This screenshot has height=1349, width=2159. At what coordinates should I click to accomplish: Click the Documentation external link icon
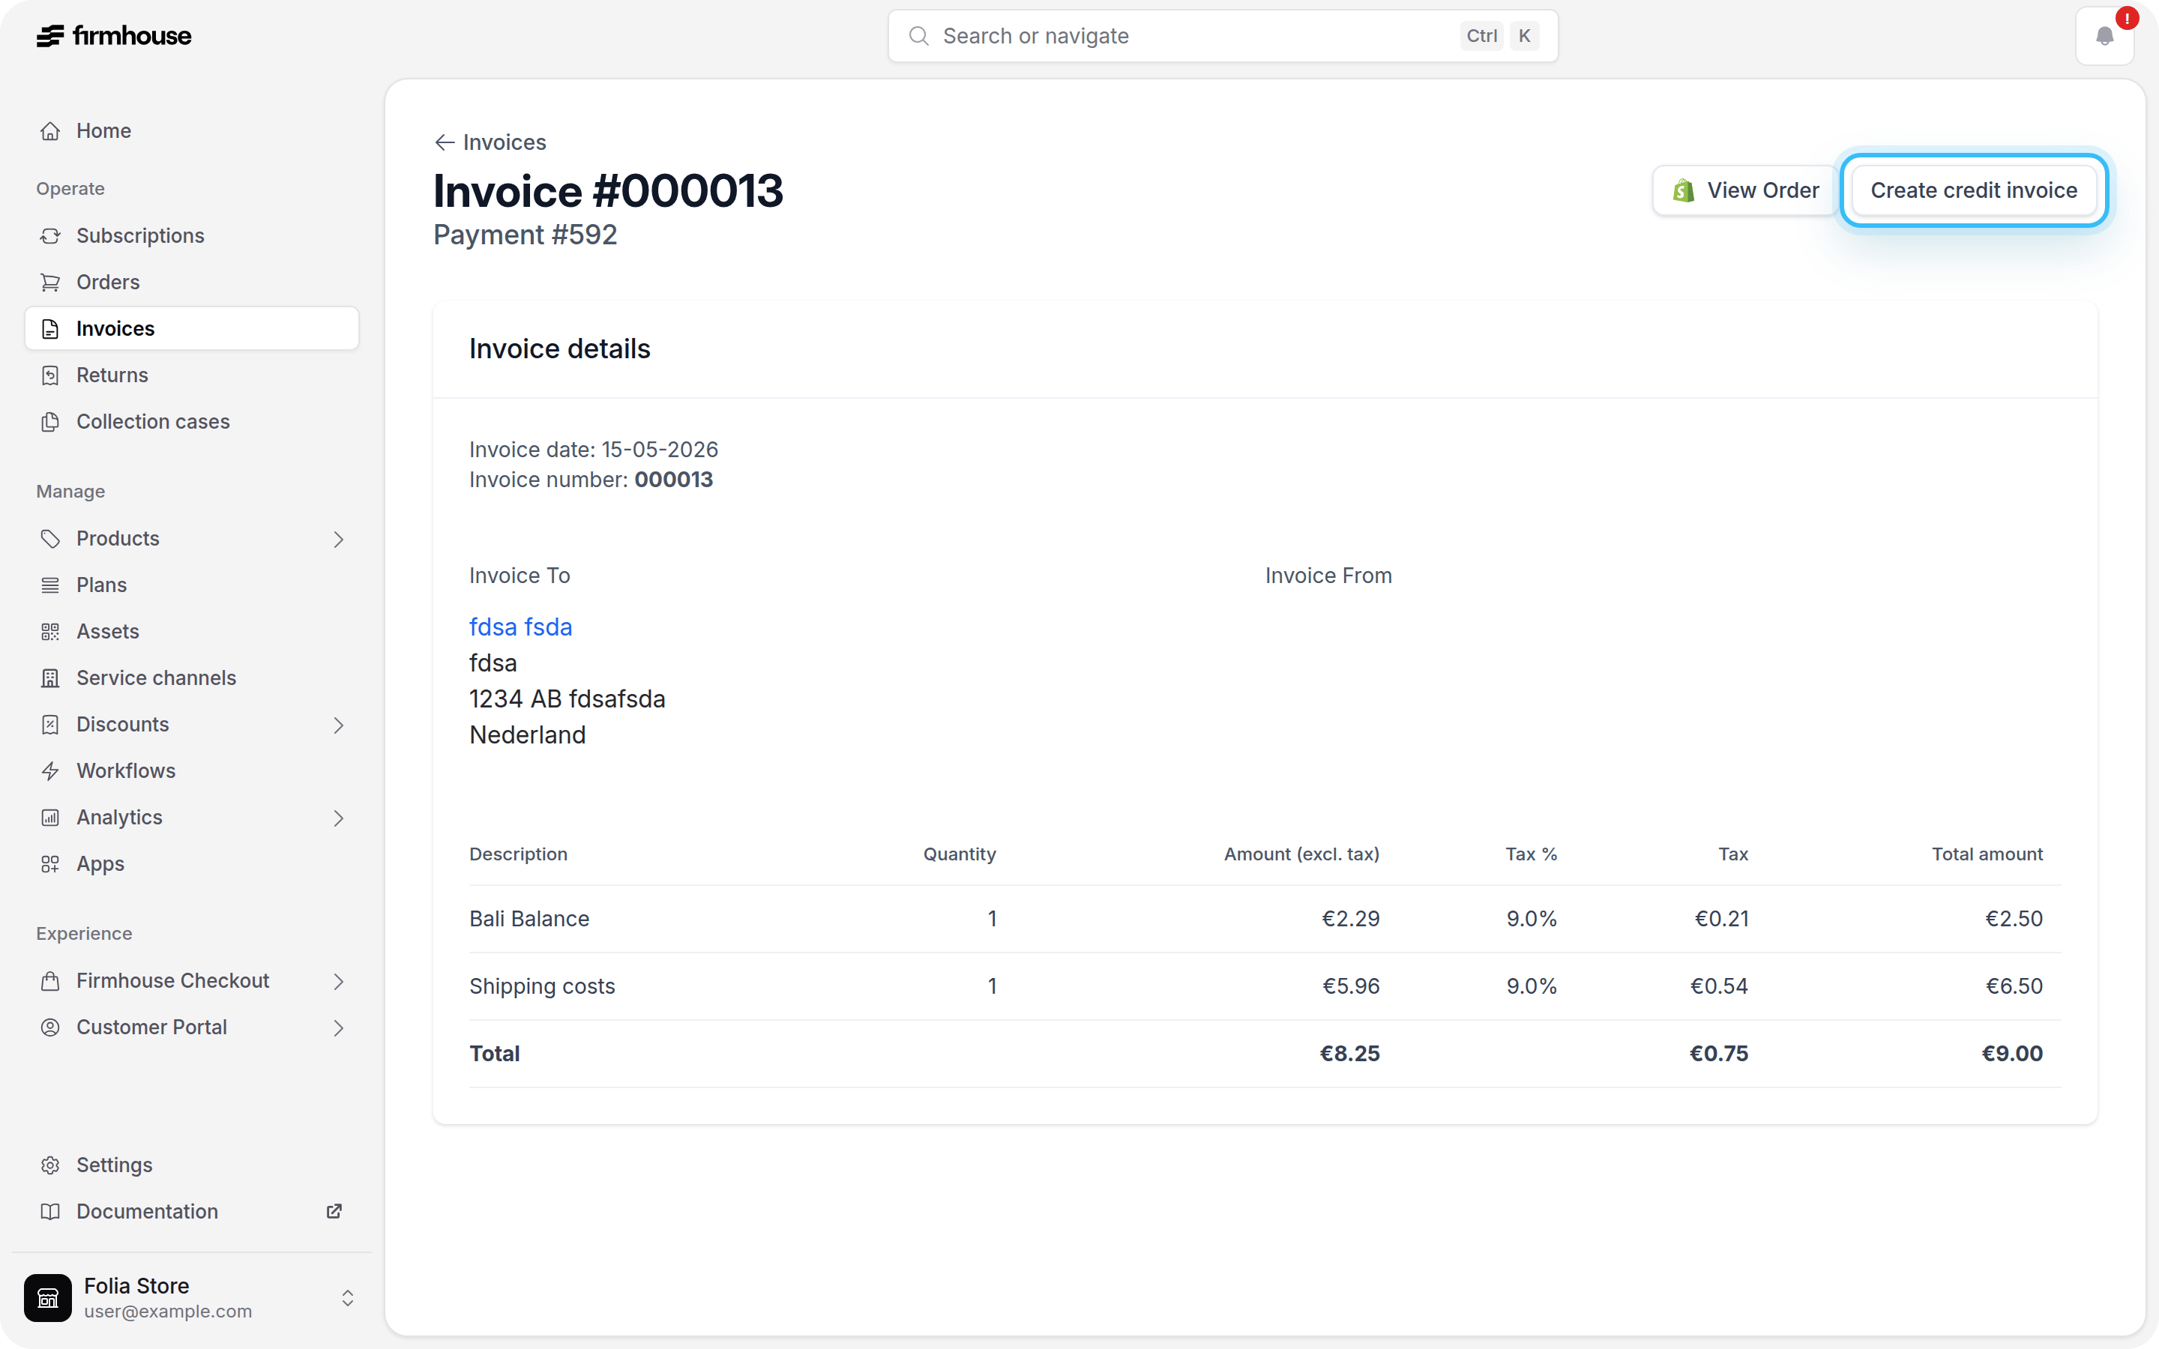point(334,1212)
